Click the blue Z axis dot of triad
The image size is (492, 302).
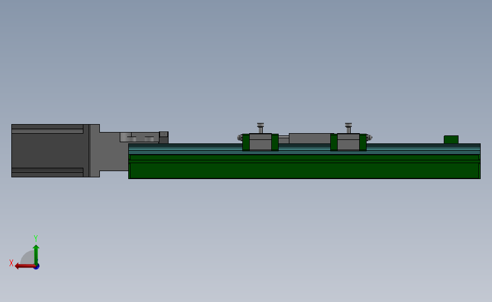pos(37,266)
